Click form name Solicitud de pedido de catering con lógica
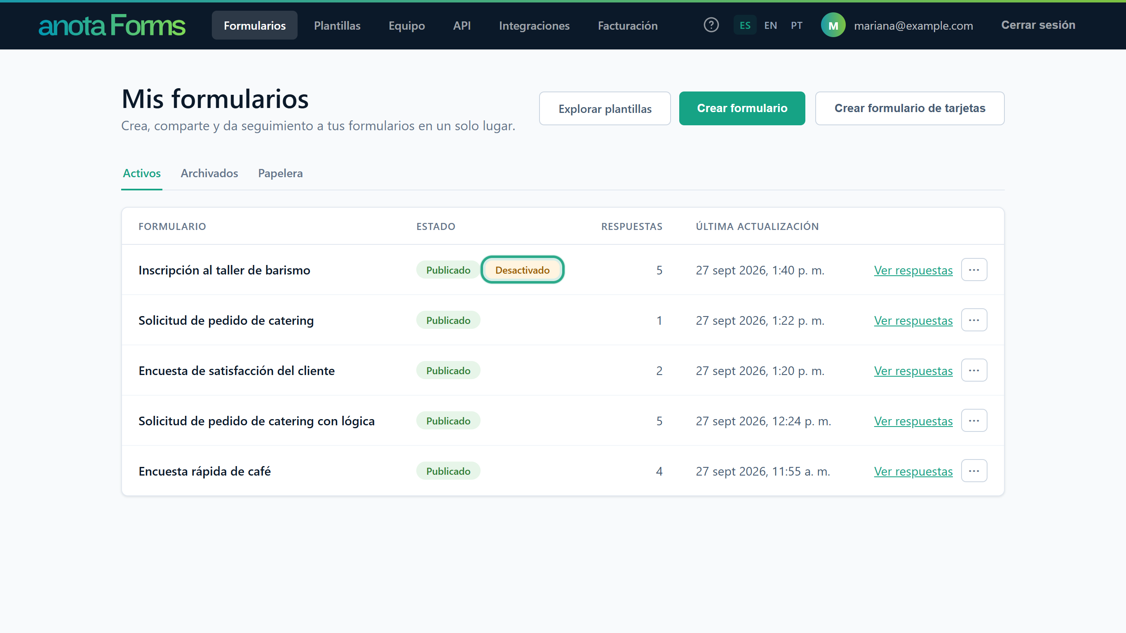The height and width of the screenshot is (633, 1126). coord(257,421)
